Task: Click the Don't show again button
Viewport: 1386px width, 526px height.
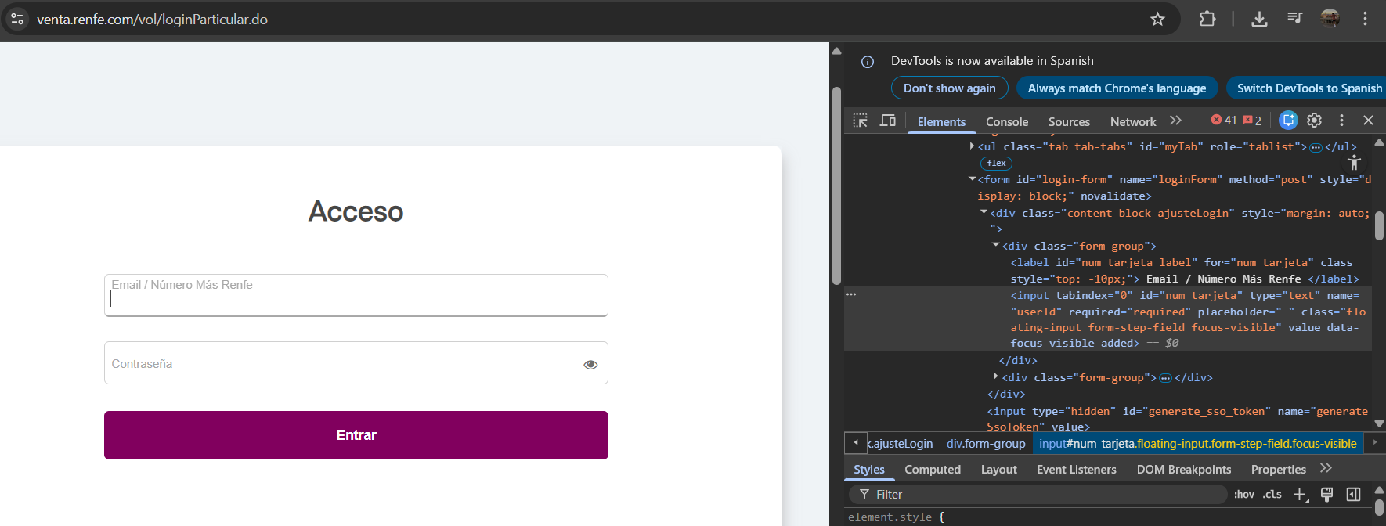Action: (949, 88)
